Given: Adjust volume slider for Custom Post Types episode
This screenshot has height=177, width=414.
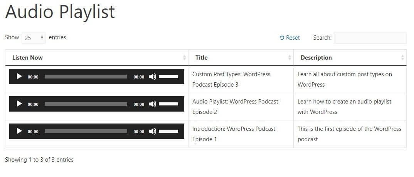Looking at the screenshot, I should pyautogui.click(x=168, y=77).
